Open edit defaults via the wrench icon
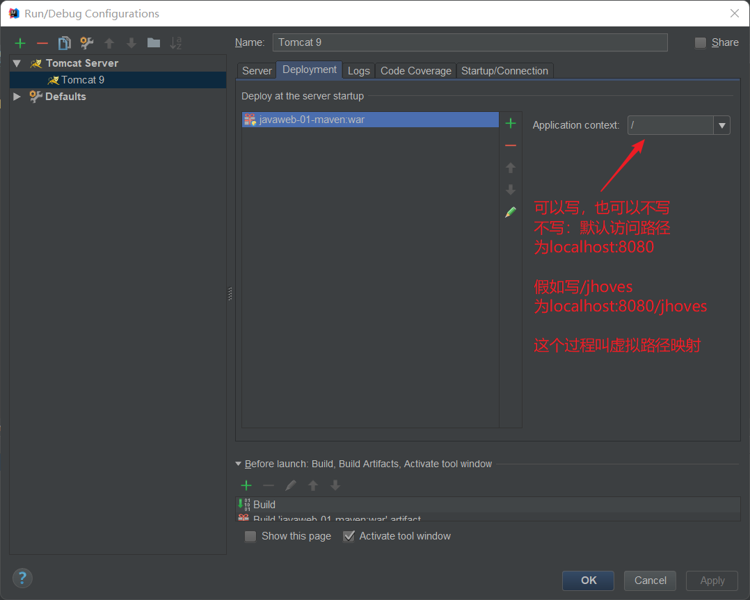The image size is (750, 600). [x=86, y=44]
